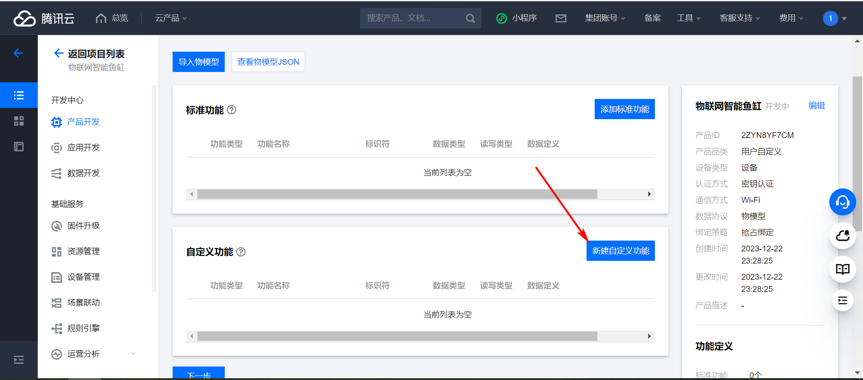
Task: Click the 标准功能 table horizontal scrollbar
Action: pyautogui.click(x=397, y=194)
